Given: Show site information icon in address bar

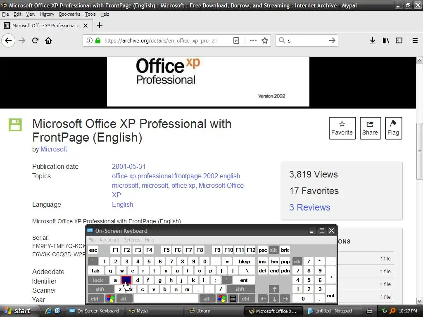Looking at the screenshot, I should point(90,41).
